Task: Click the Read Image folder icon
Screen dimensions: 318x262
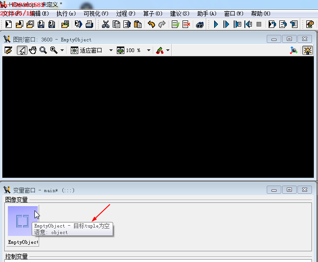Action: pos(65,24)
